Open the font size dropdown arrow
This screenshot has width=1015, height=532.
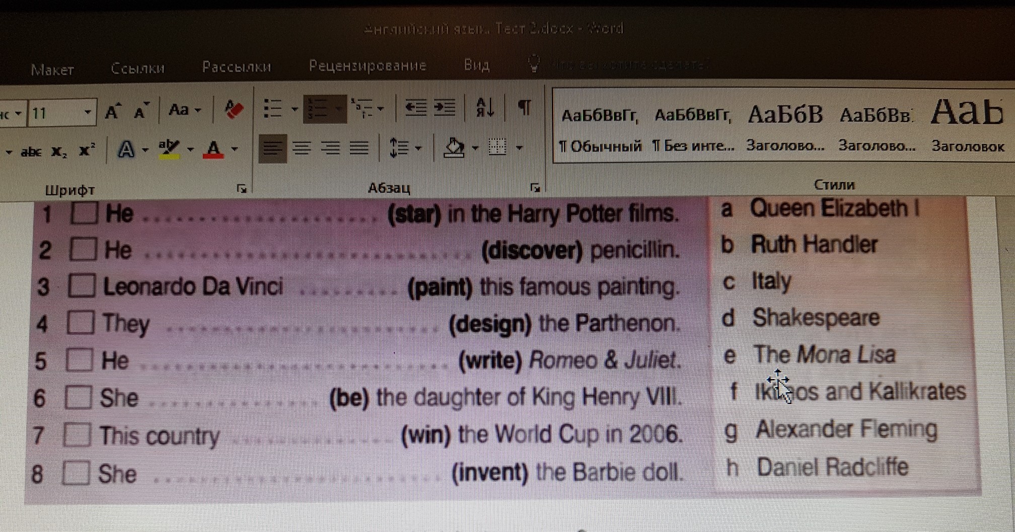tap(88, 112)
